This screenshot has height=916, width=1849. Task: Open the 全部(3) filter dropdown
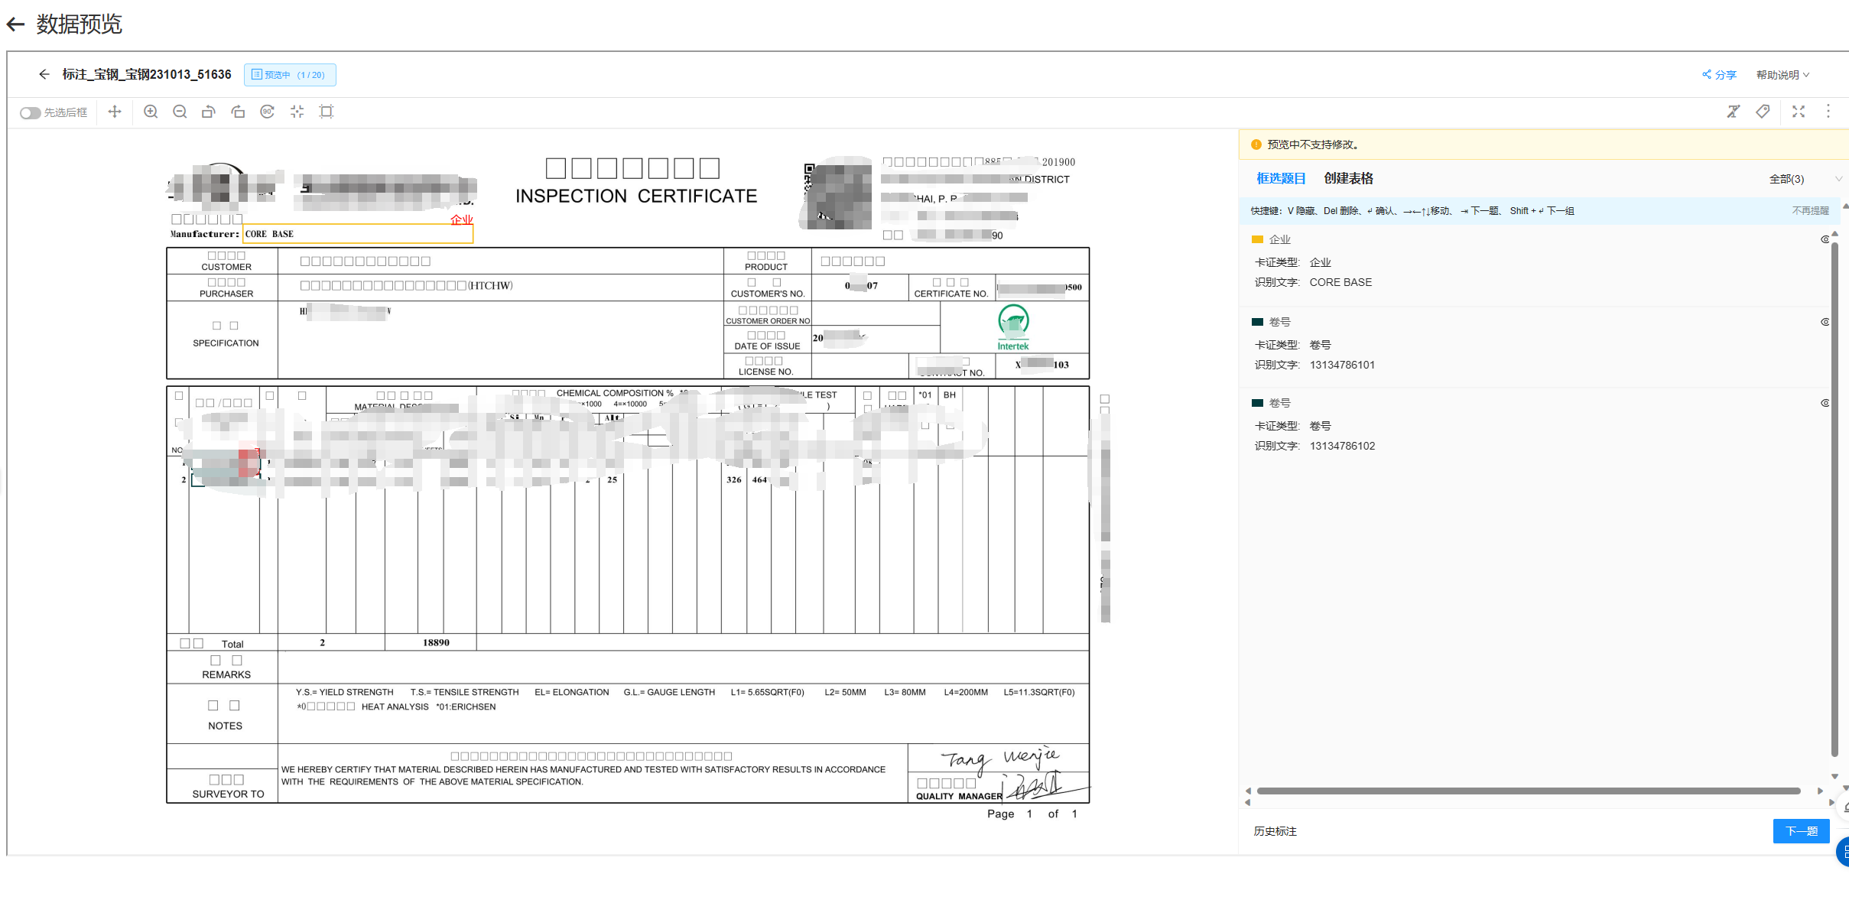click(x=1805, y=179)
